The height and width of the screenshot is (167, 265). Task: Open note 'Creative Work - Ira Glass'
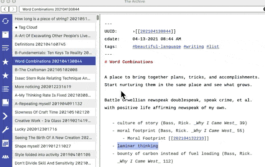(x=54, y=121)
